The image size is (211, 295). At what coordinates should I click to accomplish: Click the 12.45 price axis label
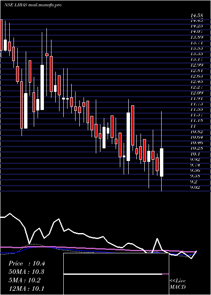[x=197, y=82]
